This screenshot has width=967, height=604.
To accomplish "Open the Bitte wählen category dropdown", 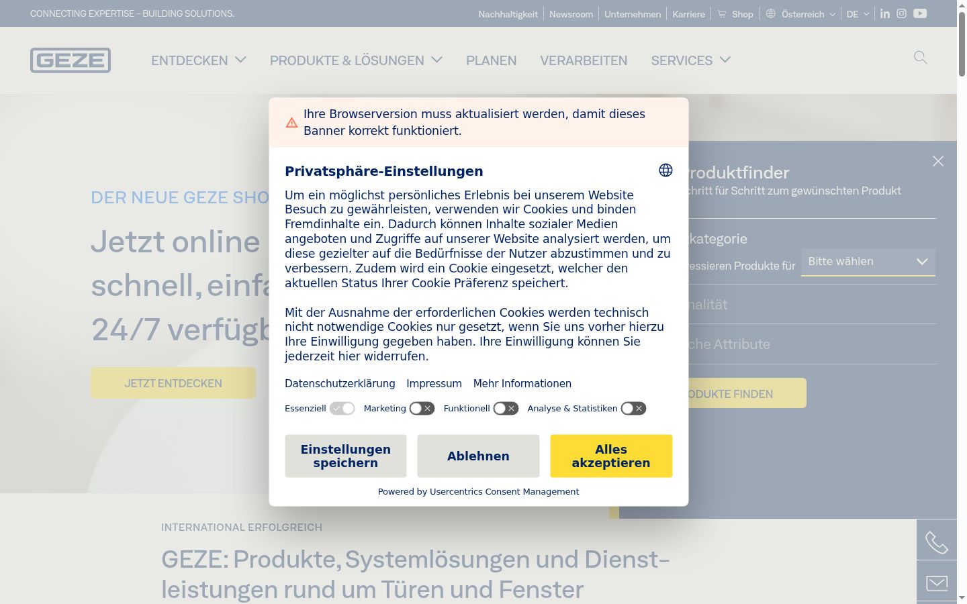I will 868,262.
